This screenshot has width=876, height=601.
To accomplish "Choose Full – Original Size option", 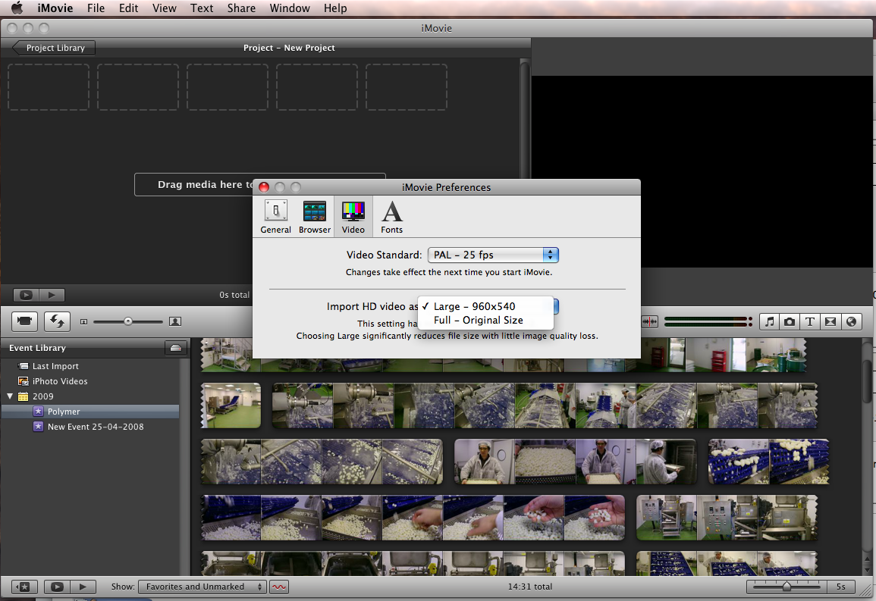I will click(485, 321).
